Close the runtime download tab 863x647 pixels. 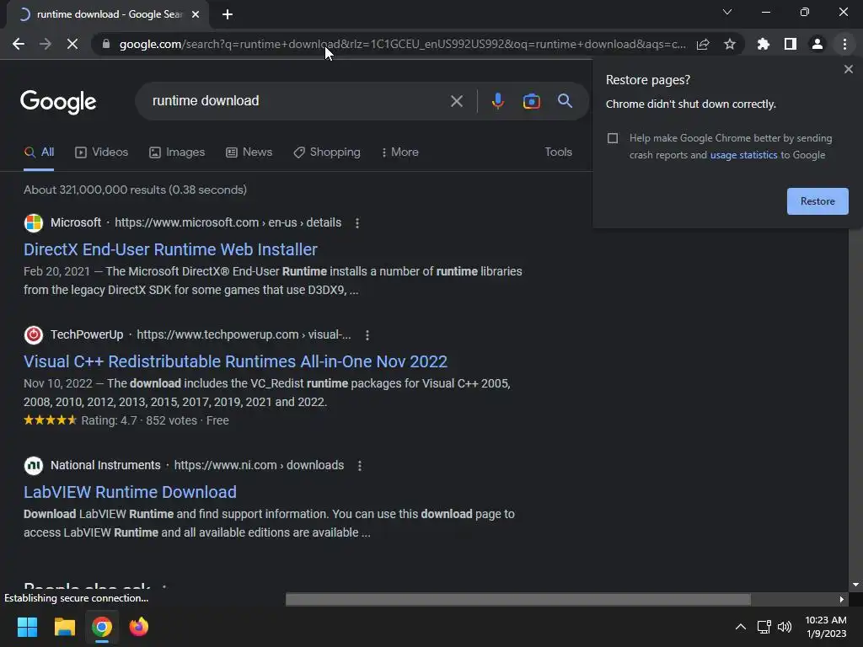tap(196, 14)
